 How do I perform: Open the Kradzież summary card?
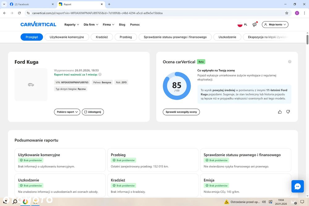click(153, 185)
